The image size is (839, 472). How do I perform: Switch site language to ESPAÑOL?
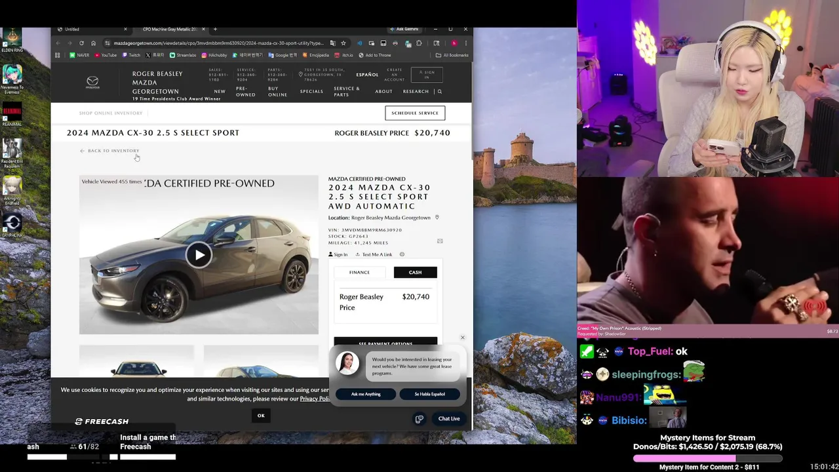(x=367, y=75)
